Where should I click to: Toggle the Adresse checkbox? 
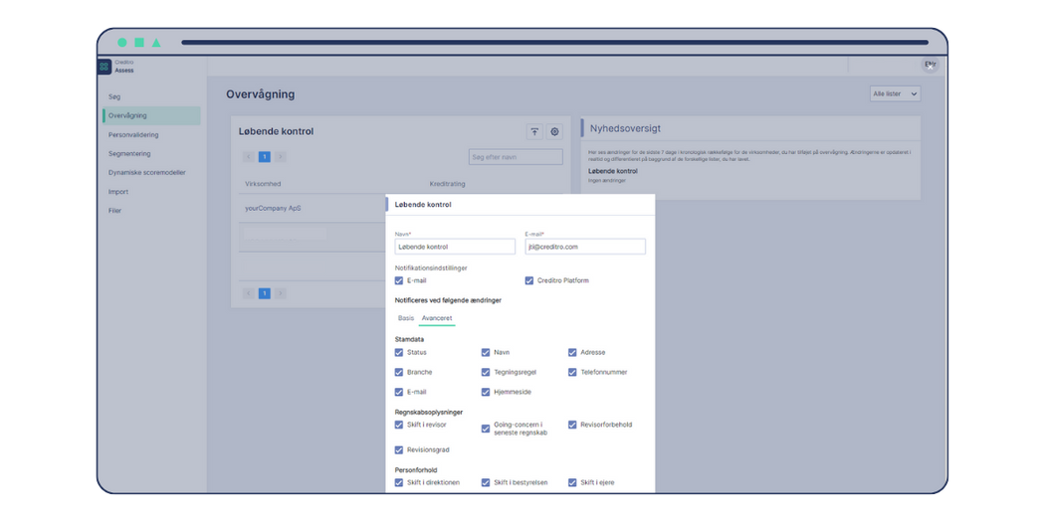click(572, 352)
